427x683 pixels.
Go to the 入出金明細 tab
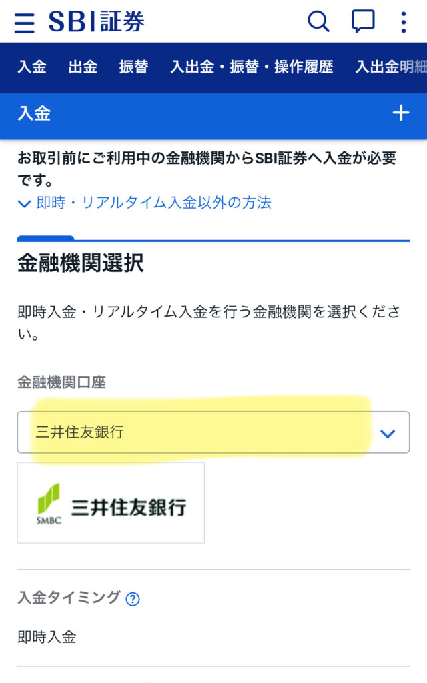point(390,67)
